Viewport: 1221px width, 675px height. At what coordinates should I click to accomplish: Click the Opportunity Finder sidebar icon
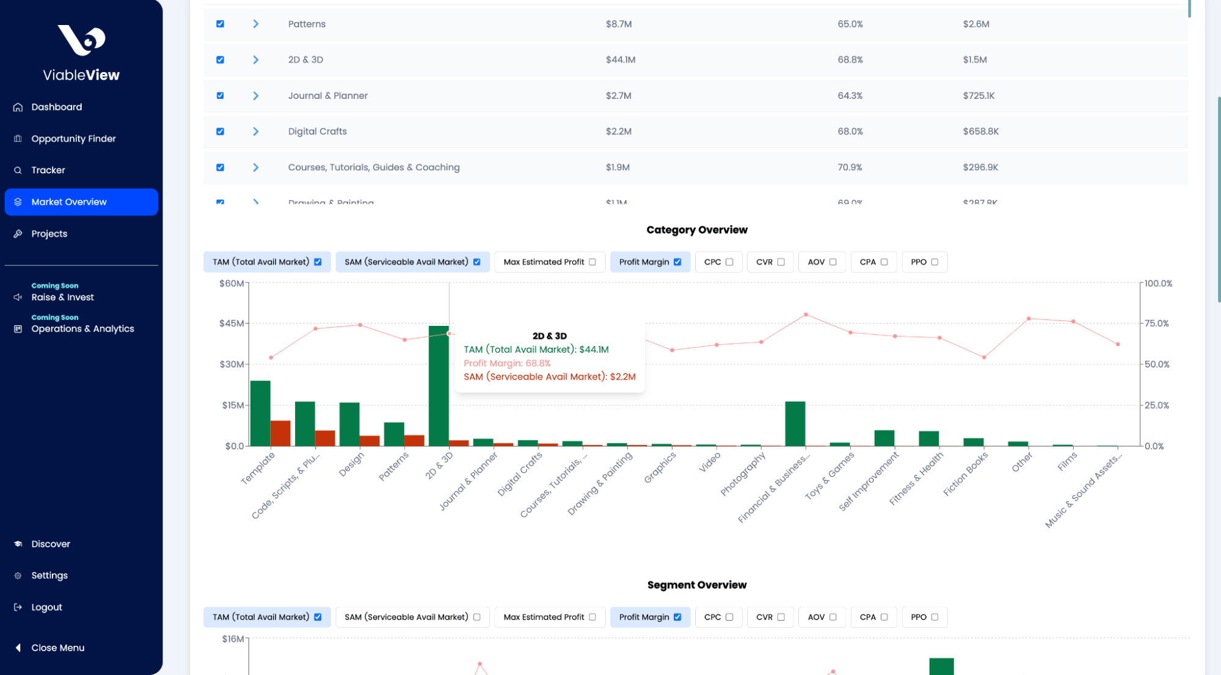(x=18, y=139)
